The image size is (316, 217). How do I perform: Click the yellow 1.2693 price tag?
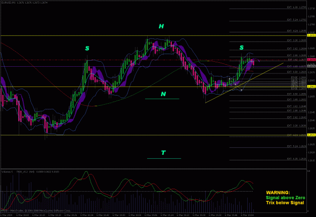311,35
